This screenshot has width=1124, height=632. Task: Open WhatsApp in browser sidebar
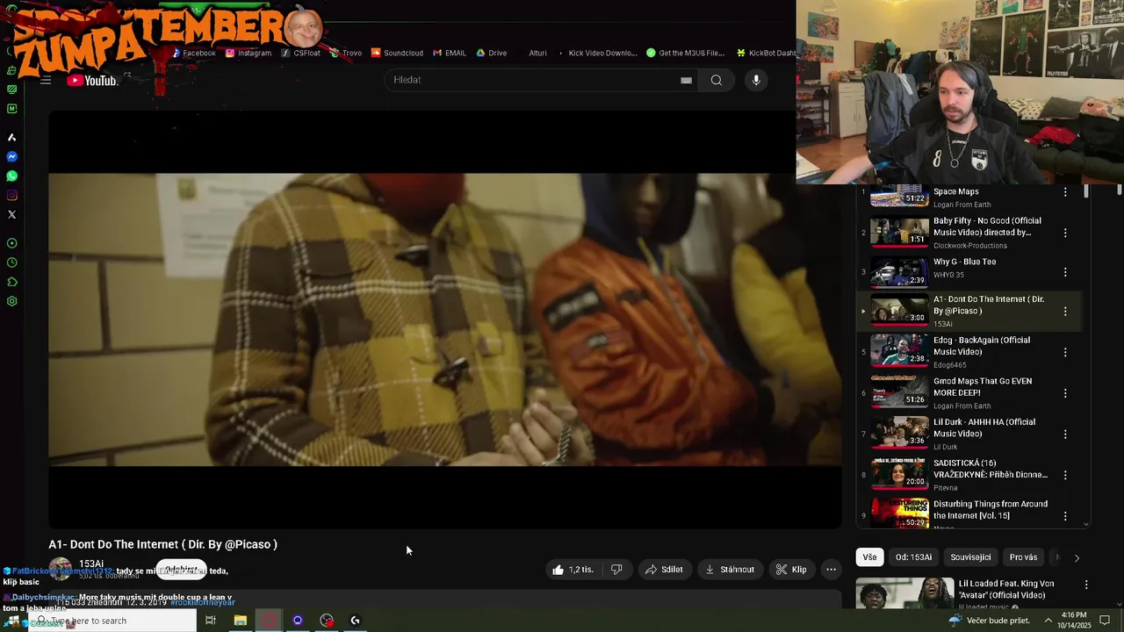(x=11, y=176)
